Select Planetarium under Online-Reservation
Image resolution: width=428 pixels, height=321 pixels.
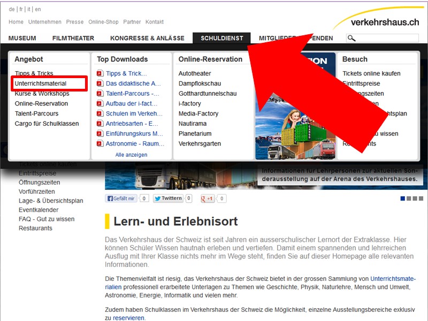pos(195,134)
